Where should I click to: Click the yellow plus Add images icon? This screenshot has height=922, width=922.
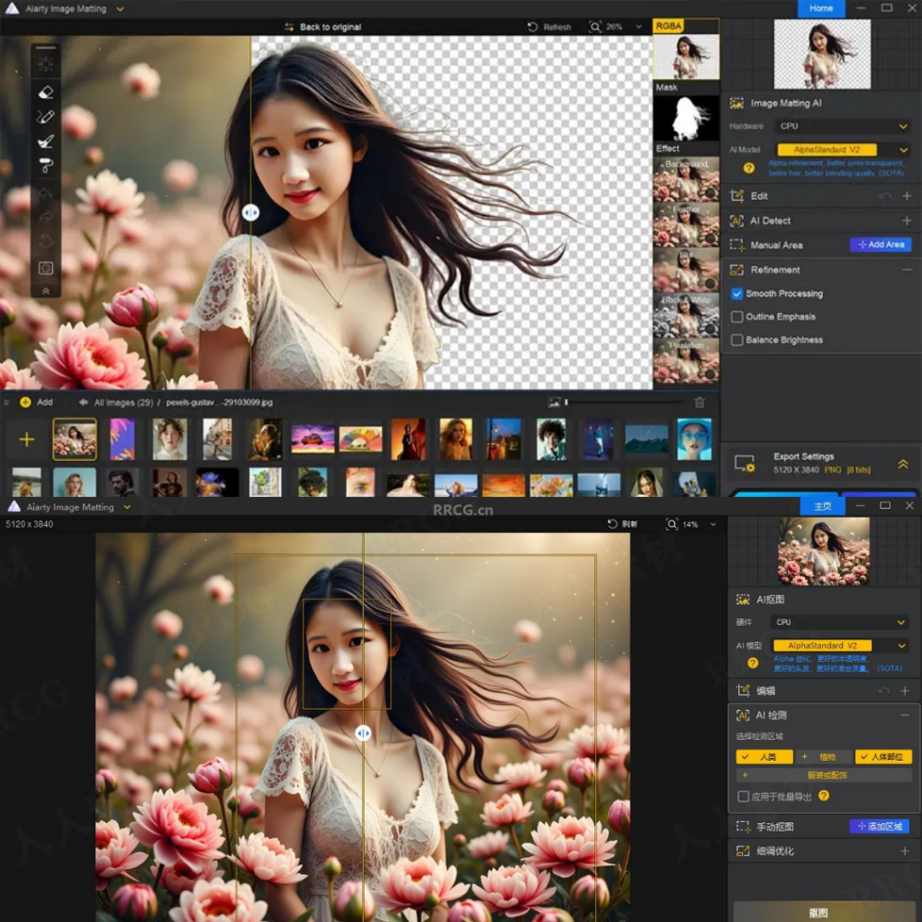point(25,402)
